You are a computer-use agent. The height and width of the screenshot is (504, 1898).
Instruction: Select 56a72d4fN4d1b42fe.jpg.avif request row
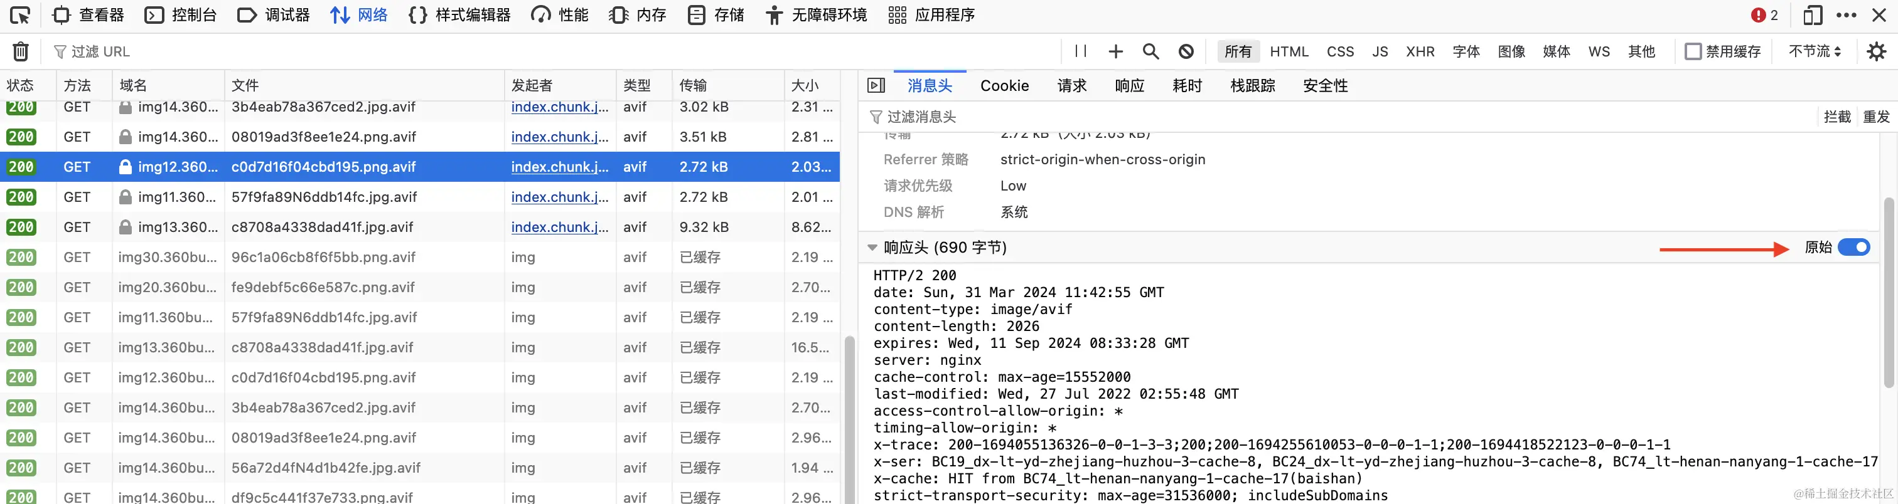pyautogui.click(x=420, y=468)
